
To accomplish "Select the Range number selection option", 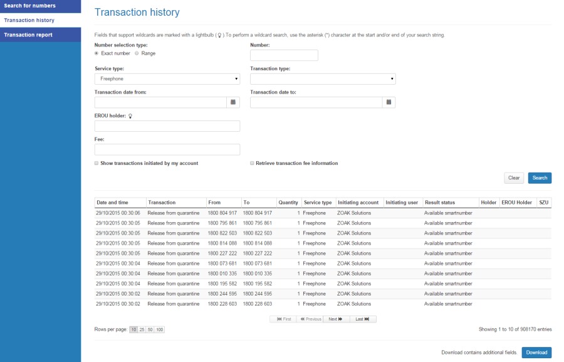I will (135, 53).
